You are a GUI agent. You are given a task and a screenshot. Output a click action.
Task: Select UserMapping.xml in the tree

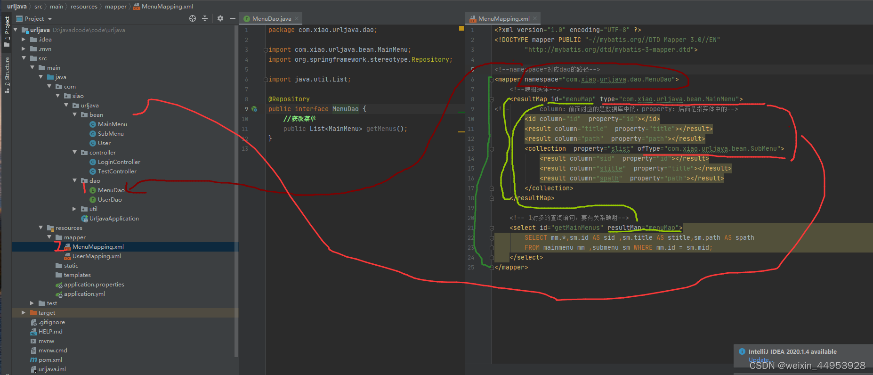click(97, 256)
